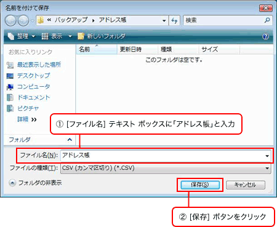Click the refresh button next to address bar
The width and height of the screenshot is (277, 227).
point(174,20)
